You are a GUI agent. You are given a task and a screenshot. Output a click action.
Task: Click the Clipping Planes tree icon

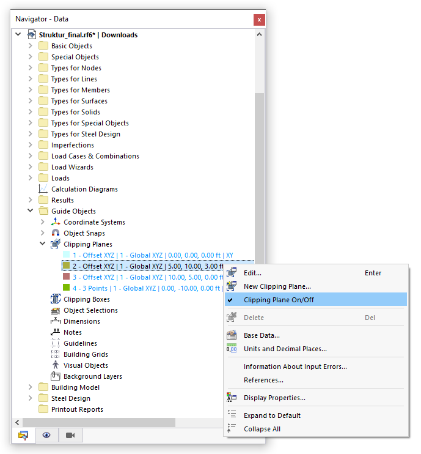click(55, 244)
